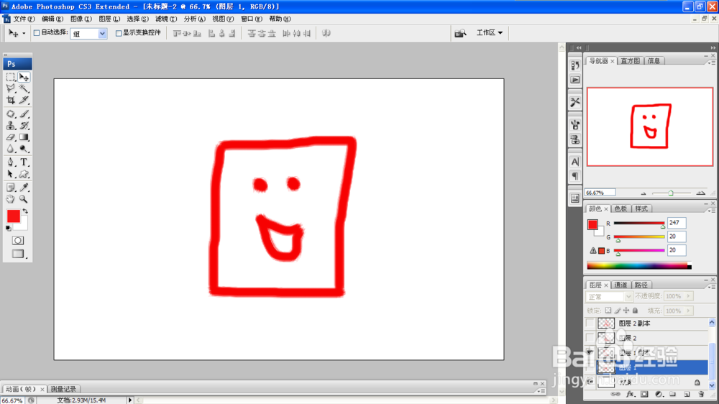Select the Move tool in toolbox
719x404 pixels.
(x=24, y=77)
